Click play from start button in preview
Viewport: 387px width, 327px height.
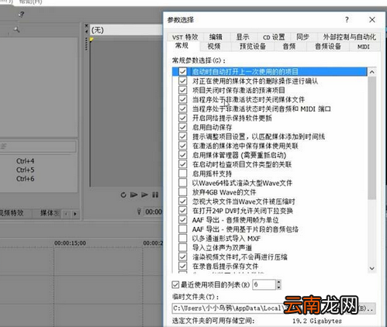[133, 194]
